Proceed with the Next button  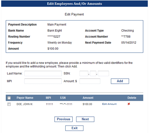pos(85,119)
